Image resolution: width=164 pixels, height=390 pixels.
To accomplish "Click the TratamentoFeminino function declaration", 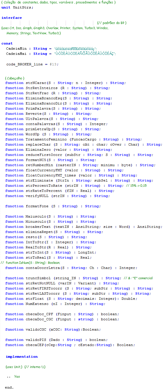I will [x=73, y=139].
